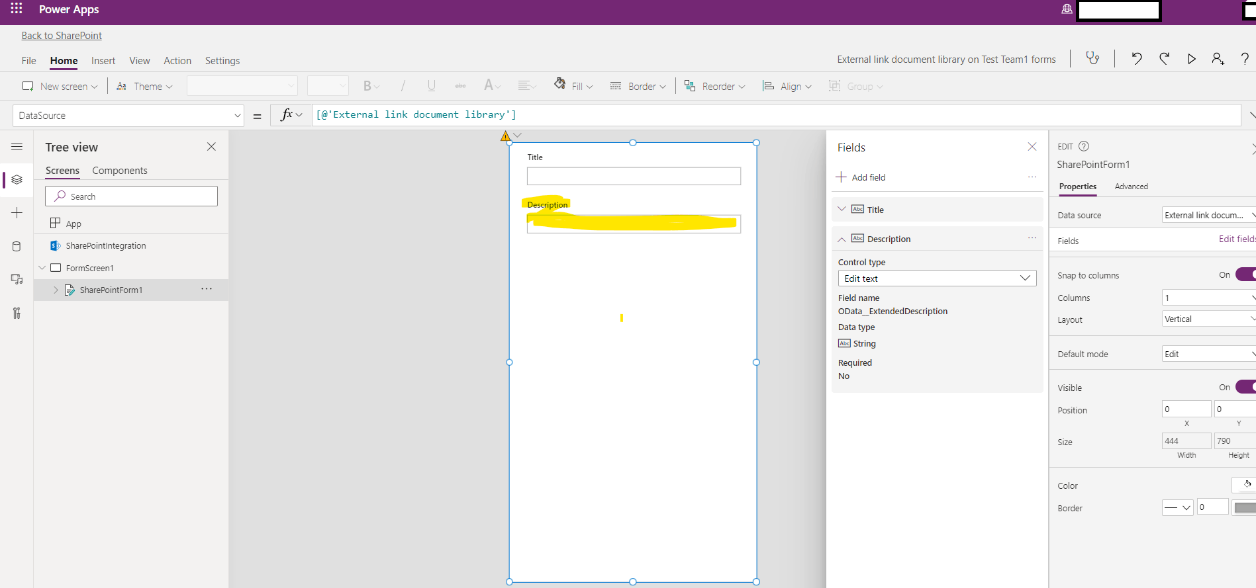Preview the app with the play icon
The image size is (1256, 588).
coord(1191,59)
